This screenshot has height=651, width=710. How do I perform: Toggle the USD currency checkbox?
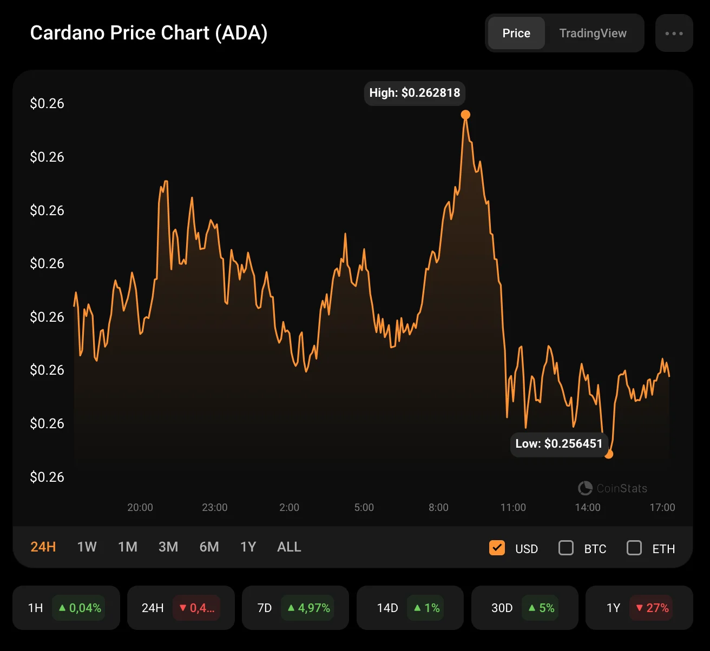pyautogui.click(x=497, y=548)
